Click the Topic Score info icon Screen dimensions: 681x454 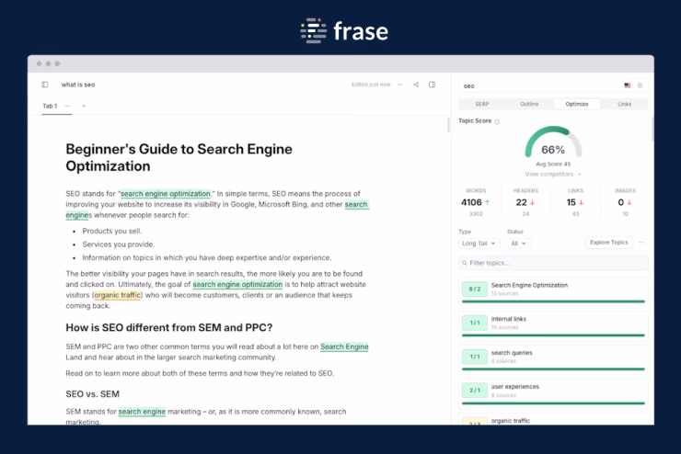[x=497, y=122]
